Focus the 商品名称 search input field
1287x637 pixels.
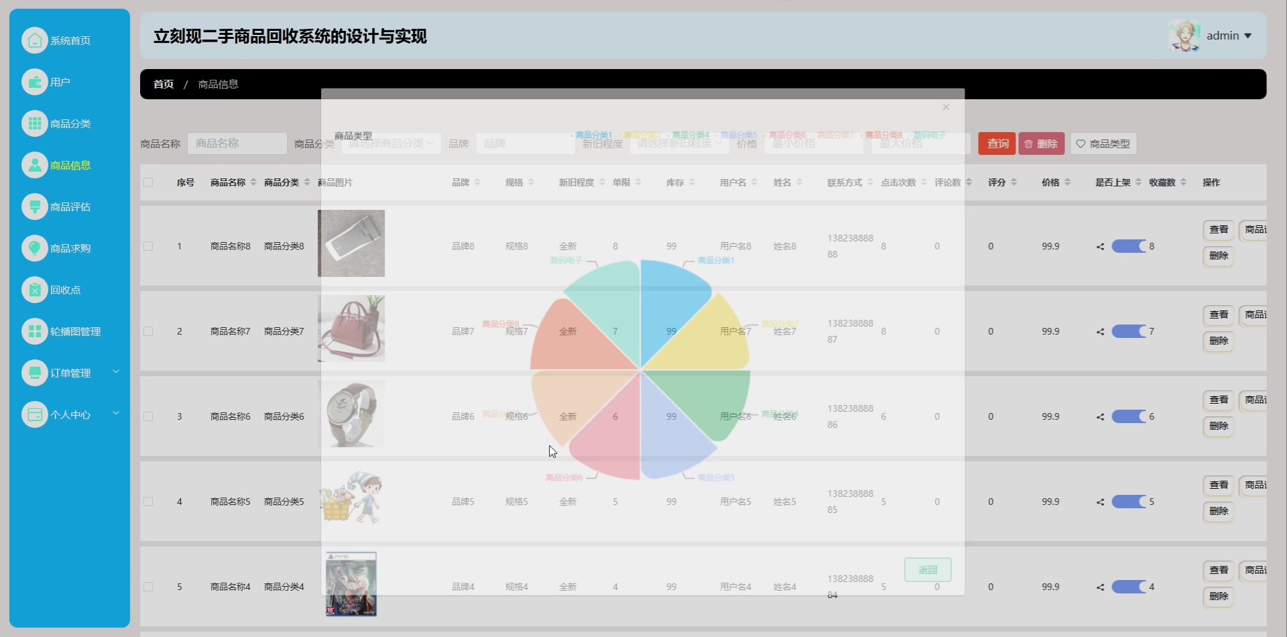click(x=237, y=143)
